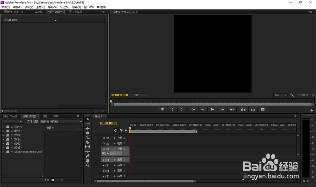
Task: Toggle timeline Snap magnet button
Action: point(115,130)
